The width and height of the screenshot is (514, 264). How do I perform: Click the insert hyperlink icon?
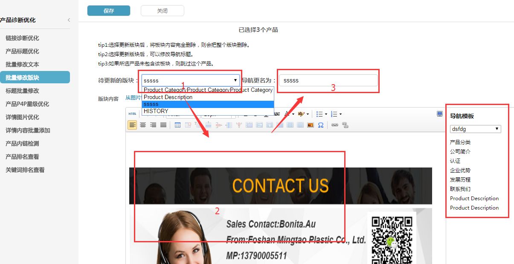tap(335, 125)
